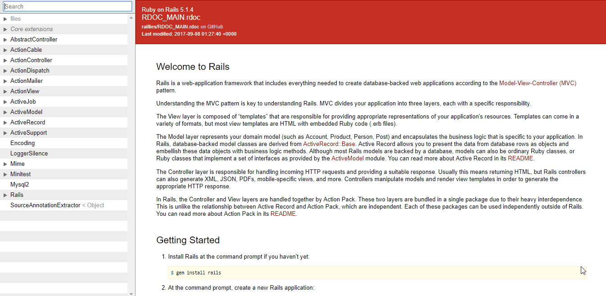Click sidebar scrollbar down arrow
Viewport: 606px width, 296px height.
pyautogui.click(x=131, y=293)
